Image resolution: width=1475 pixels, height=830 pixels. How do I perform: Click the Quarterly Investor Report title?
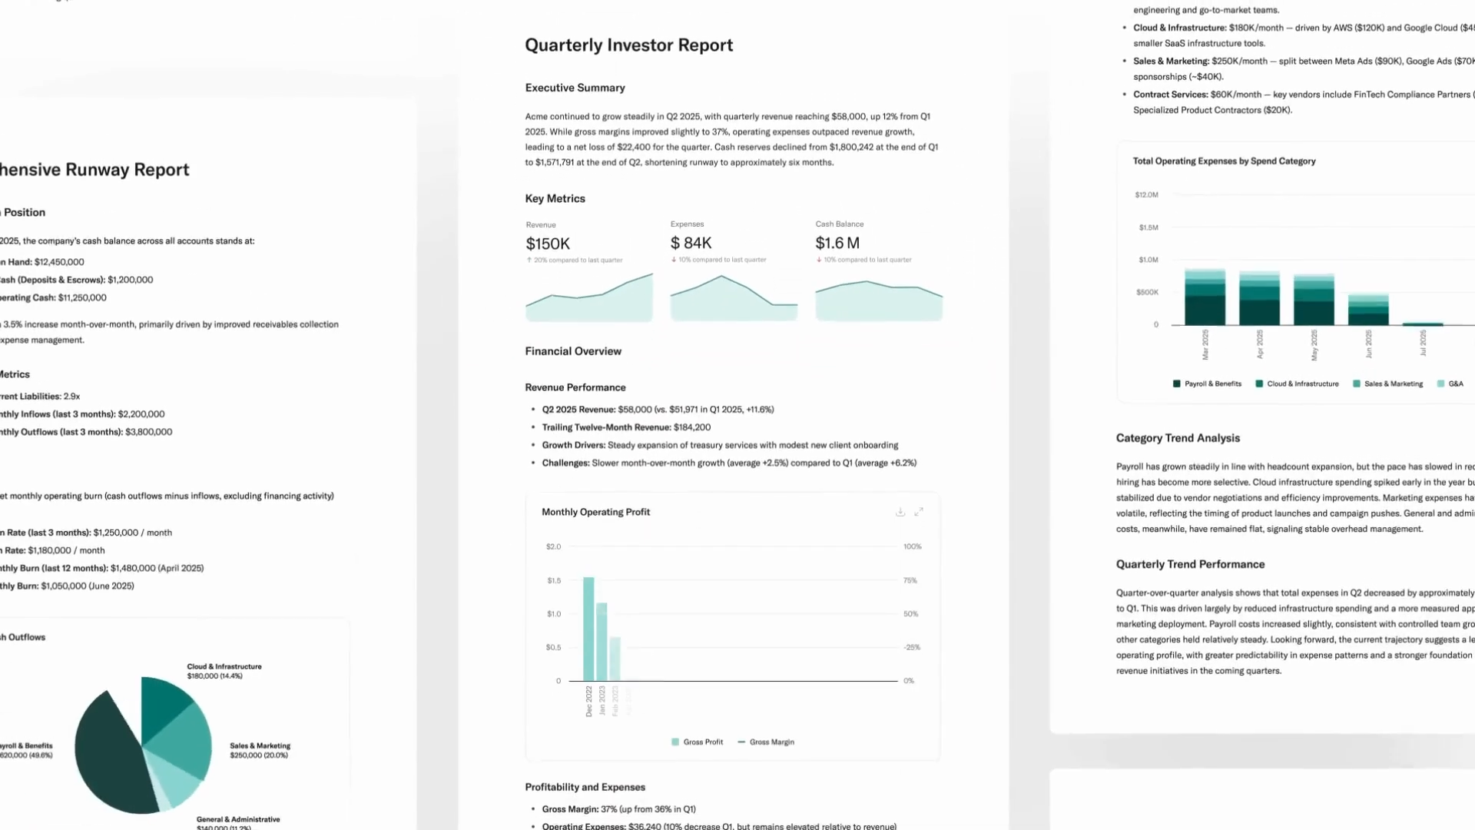(x=628, y=45)
